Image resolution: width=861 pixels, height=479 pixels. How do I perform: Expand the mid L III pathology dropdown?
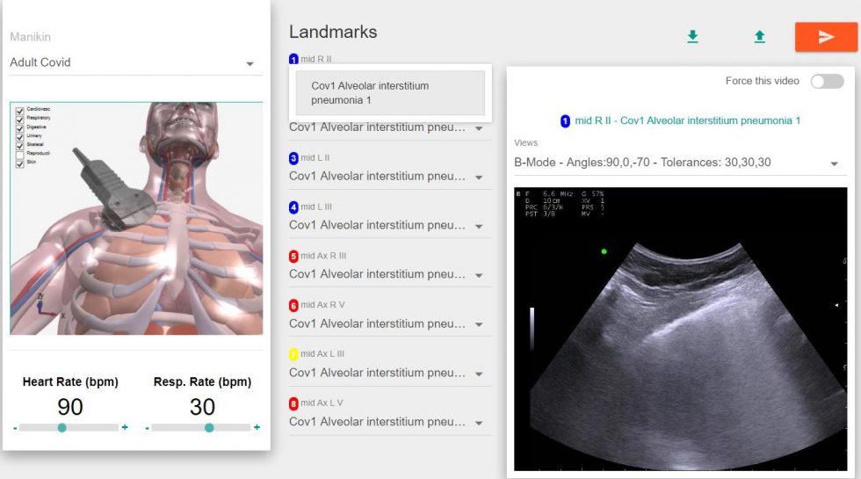(389, 226)
